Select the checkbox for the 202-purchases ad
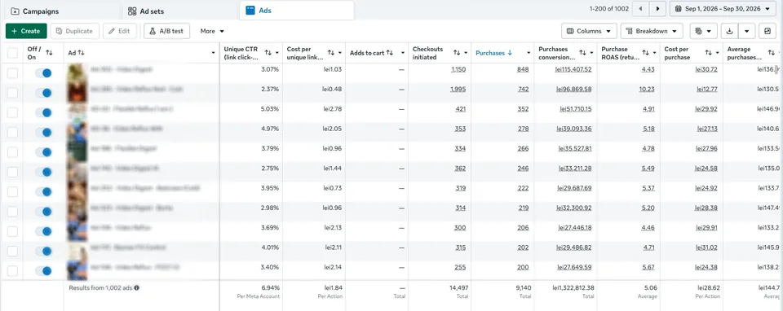Image resolution: width=783 pixels, height=311 pixels. point(12,252)
